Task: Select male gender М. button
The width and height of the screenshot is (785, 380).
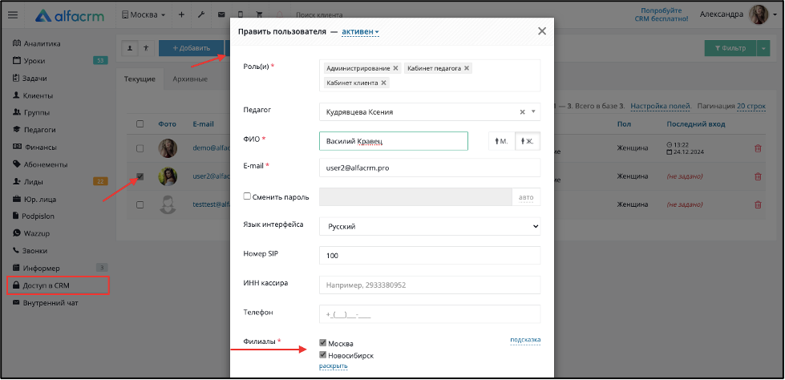Action: (502, 141)
